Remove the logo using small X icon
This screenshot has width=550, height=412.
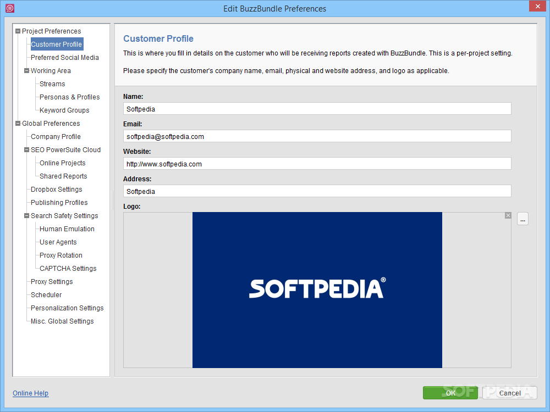[508, 215]
